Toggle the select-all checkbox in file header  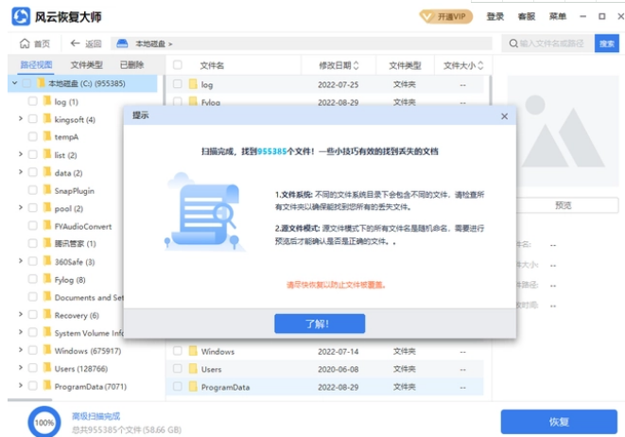(x=178, y=65)
